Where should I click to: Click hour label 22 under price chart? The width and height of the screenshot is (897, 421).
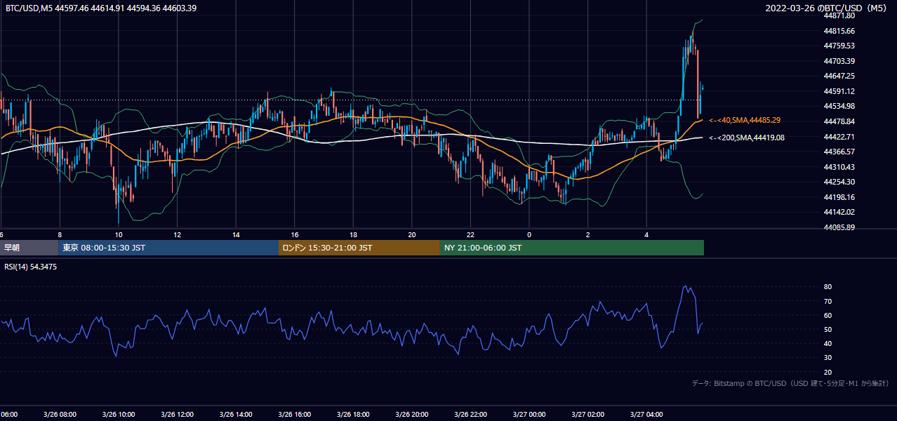pos(470,235)
